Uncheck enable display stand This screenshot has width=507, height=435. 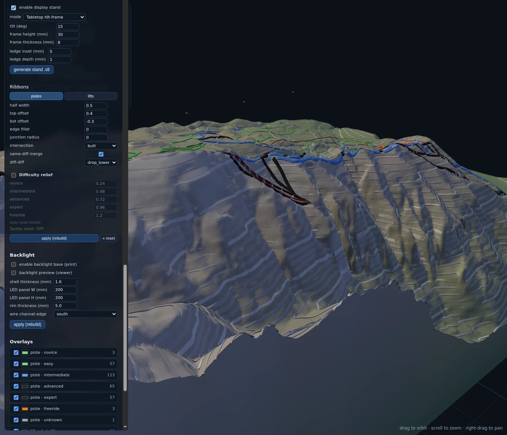click(13, 8)
